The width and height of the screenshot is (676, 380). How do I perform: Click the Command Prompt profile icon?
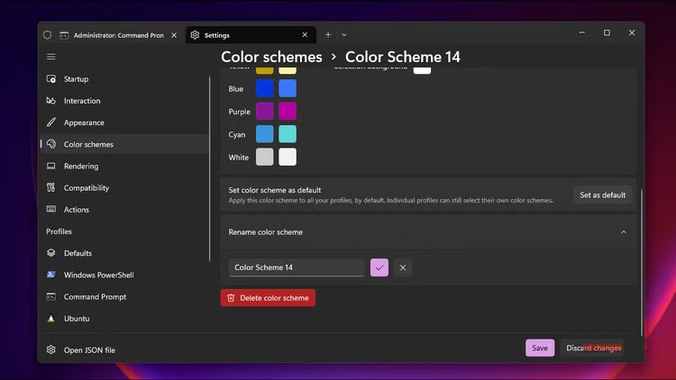tap(51, 297)
